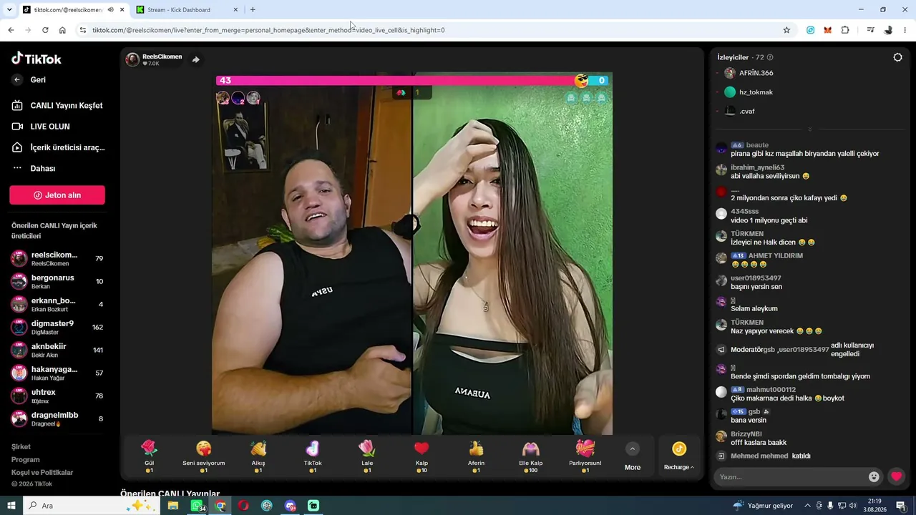Image resolution: width=916 pixels, height=515 pixels.
Task: Open the Yağmur geliyor weather widget
Action: coord(763,506)
